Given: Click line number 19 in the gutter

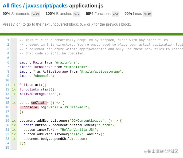Looking at the screenshot, I should (x=7, y=121).
